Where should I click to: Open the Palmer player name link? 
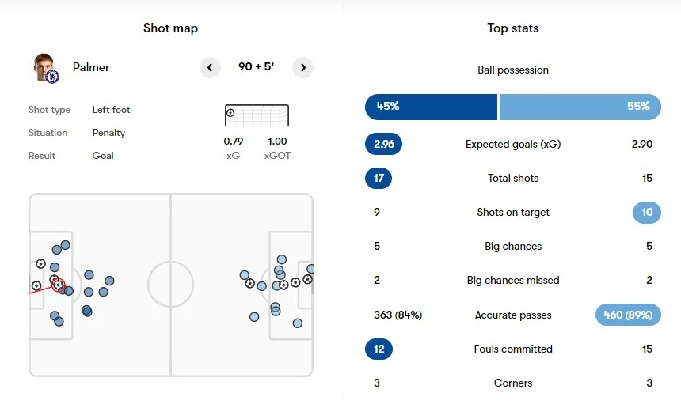(90, 67)
